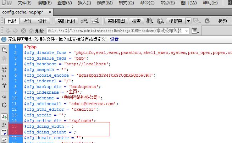Viewport: 232px width, 143px height.
Task: Click on $cfg_backup_dir code line
Action: 62,87
